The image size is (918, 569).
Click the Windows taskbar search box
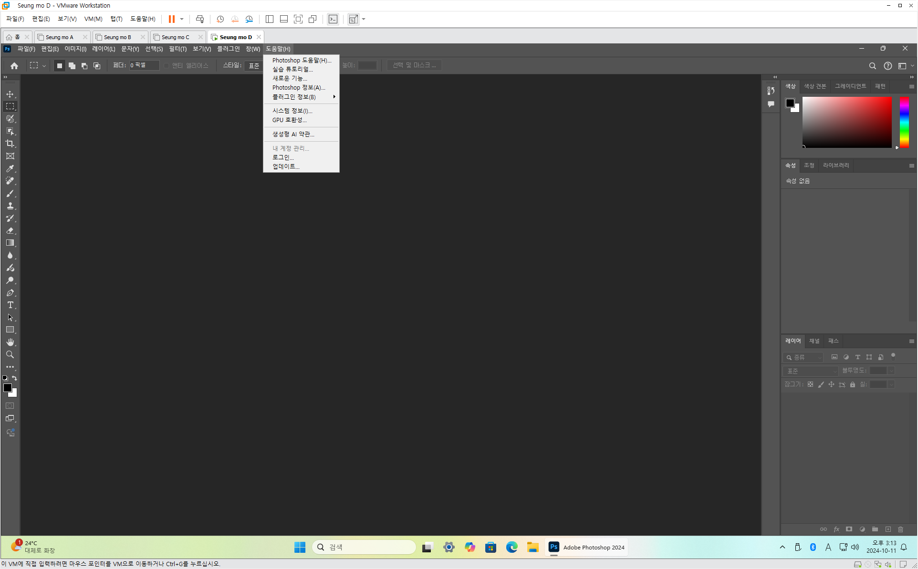(x=364, y=547)
